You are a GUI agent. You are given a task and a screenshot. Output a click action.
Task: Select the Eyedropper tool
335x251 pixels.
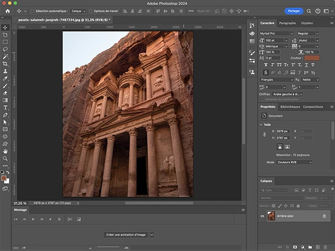[5, 78]
